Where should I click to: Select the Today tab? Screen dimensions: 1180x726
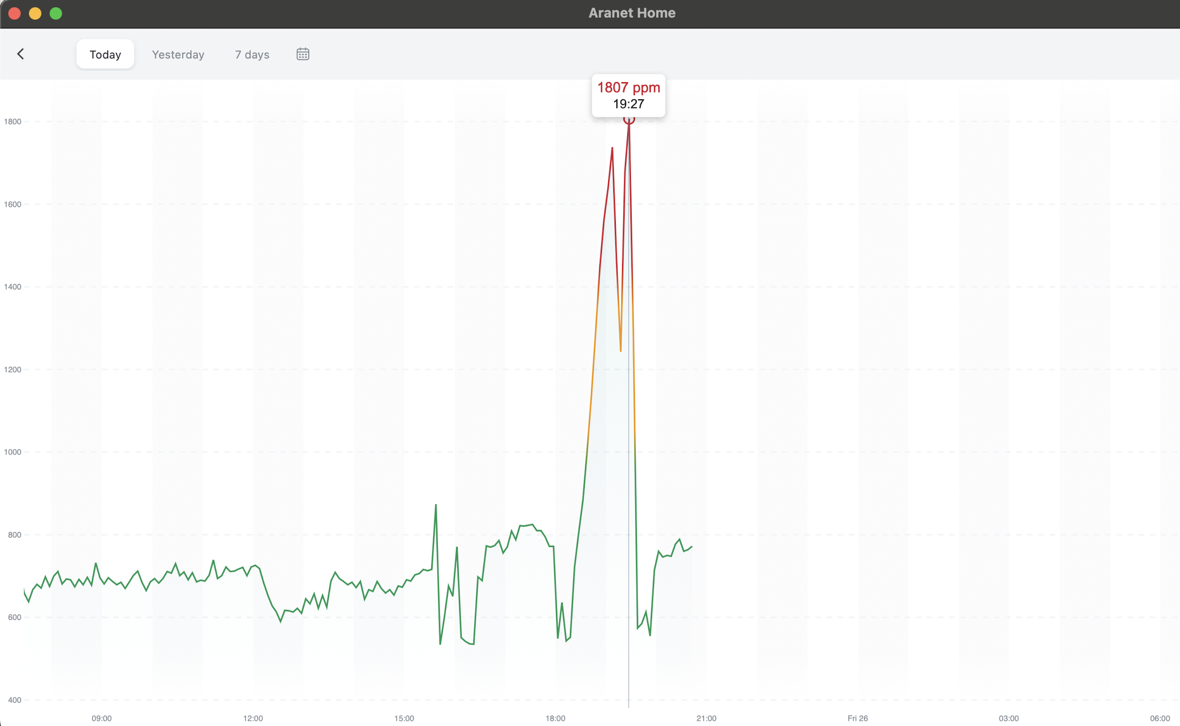point(105,54)
